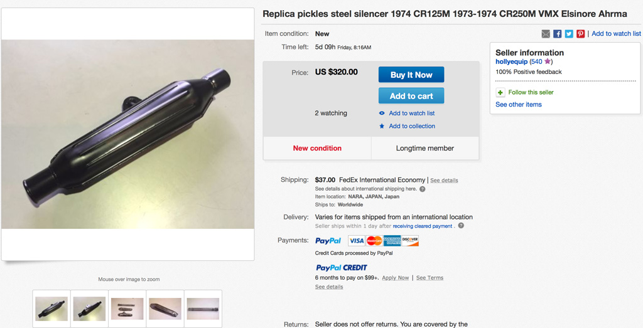Select the last thumbnail of the long pipe
Screen dimensions: 643x328
203,309
